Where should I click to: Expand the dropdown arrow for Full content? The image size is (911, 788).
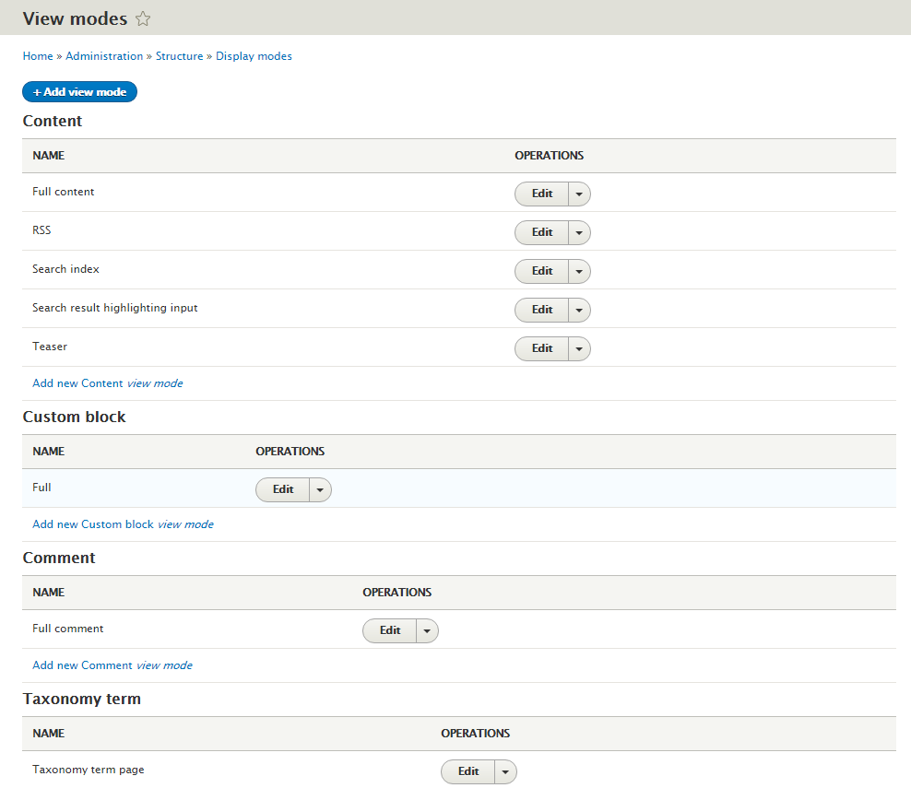579,194
